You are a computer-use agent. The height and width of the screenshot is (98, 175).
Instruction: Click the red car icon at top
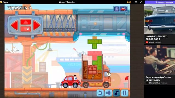123,9
